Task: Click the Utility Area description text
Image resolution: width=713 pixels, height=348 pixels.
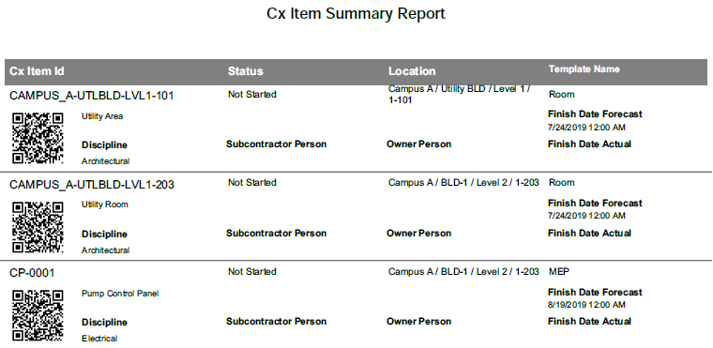Action: (x=102, y=116)
